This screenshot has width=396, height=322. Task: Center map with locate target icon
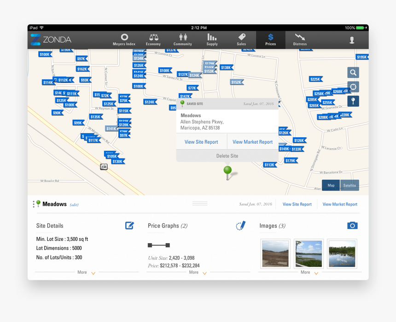coord(353,87)
